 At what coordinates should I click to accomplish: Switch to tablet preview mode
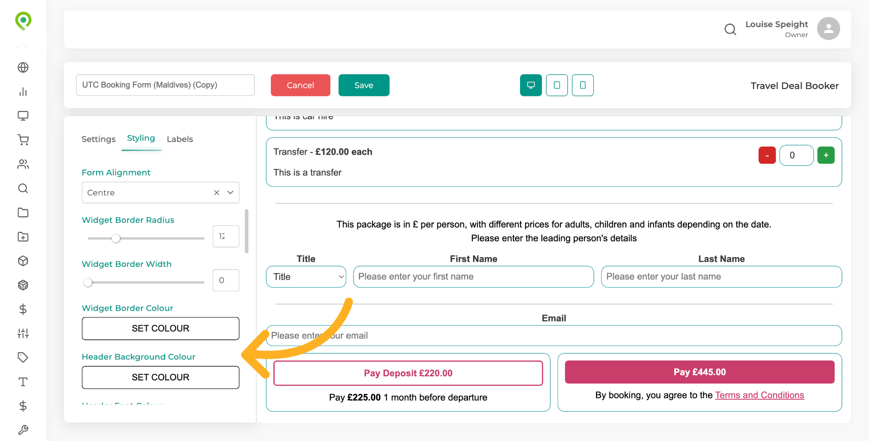[557, 85]
